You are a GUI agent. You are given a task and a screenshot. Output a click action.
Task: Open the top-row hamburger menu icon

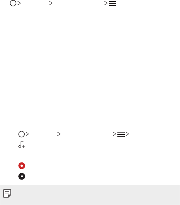click(113, 3)
